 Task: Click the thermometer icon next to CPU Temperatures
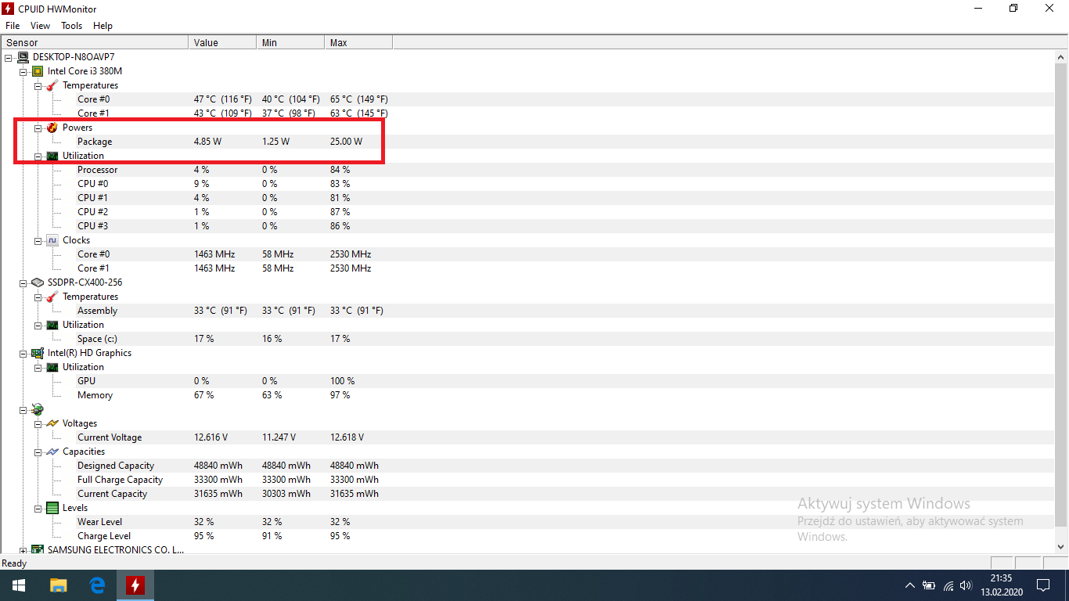coord(52,85)
